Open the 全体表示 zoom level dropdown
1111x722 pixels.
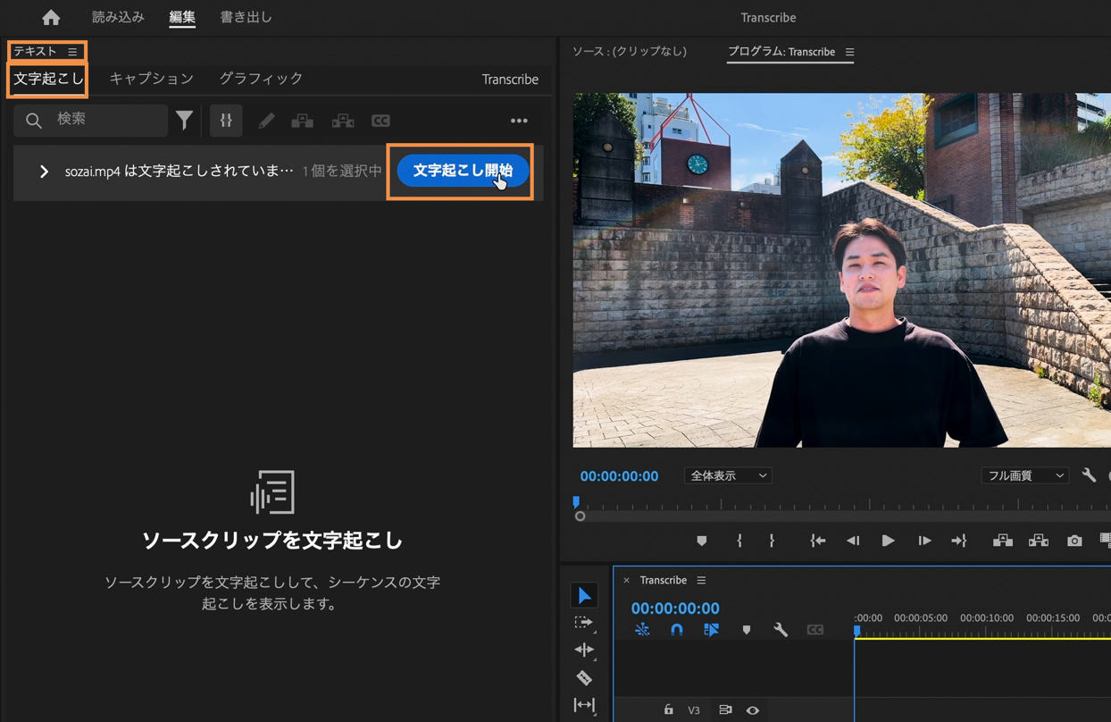(728, 475)
